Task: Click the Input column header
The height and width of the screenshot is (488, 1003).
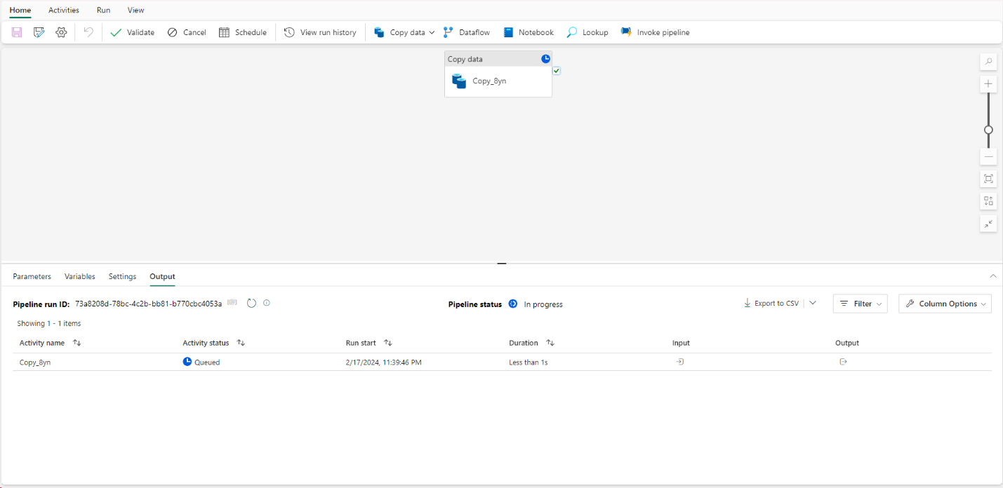Action: point(681,343)
